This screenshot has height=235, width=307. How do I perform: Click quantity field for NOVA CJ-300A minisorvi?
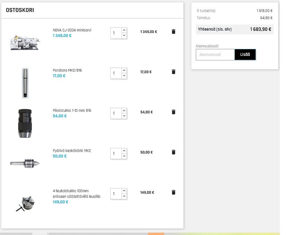(116, 33)
